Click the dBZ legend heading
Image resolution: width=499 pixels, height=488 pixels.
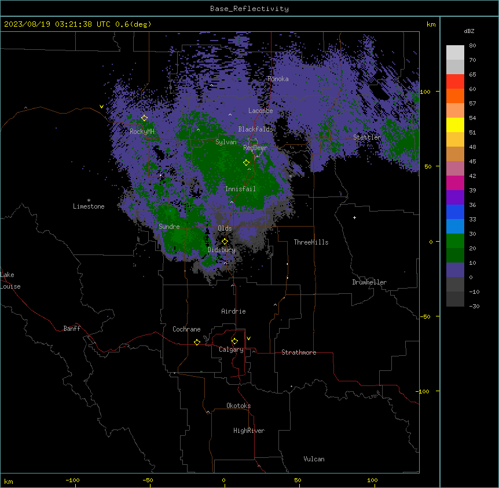[469, 31]
